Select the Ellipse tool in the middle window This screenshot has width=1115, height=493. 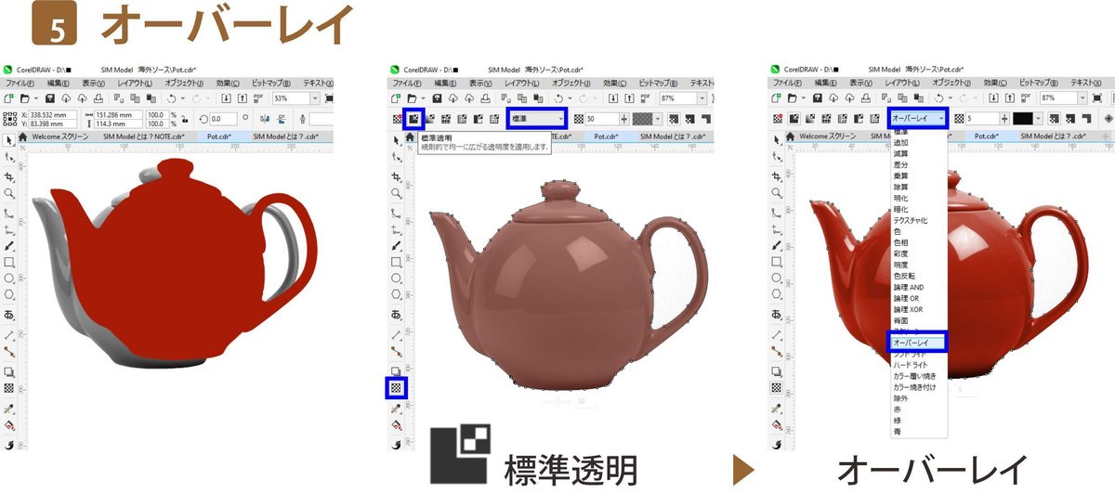pos(397,278)
